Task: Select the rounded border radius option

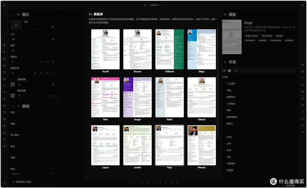Action: (47, 73)
